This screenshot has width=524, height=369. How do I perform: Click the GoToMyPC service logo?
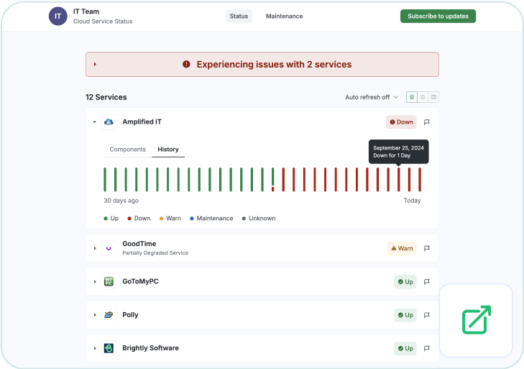pos(109,281)
